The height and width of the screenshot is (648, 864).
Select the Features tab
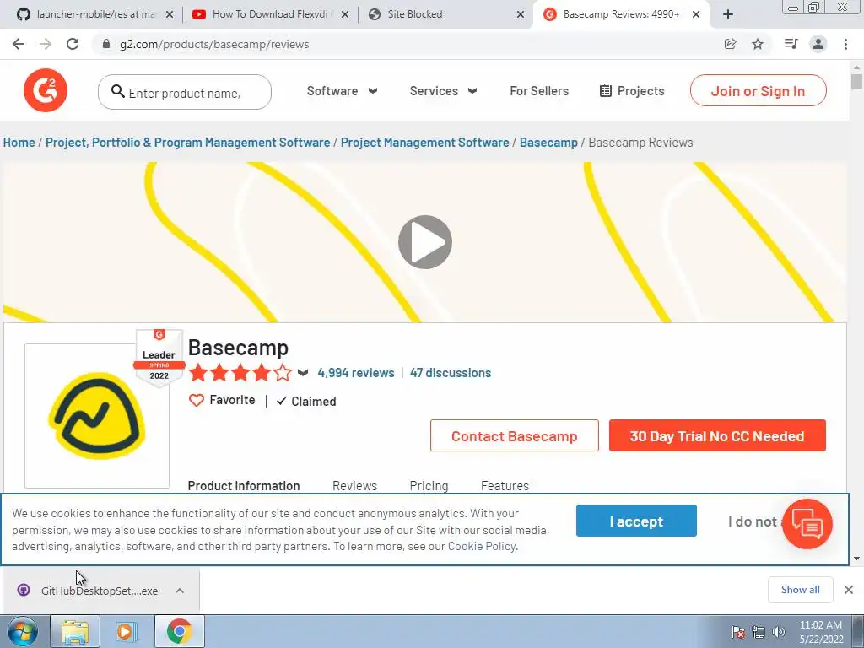point(505,485)
